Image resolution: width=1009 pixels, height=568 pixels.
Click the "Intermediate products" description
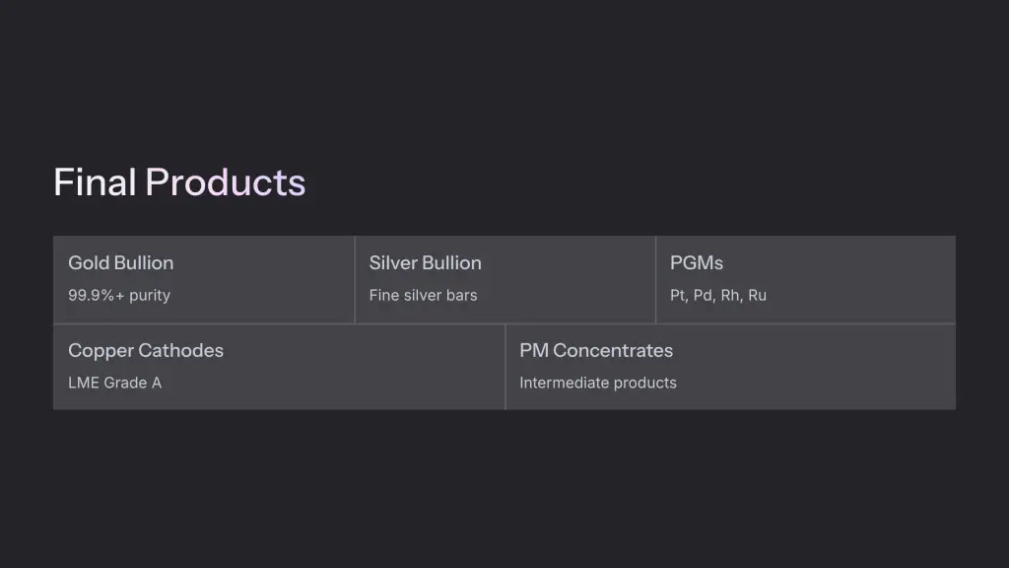click(x=598, y=383)
